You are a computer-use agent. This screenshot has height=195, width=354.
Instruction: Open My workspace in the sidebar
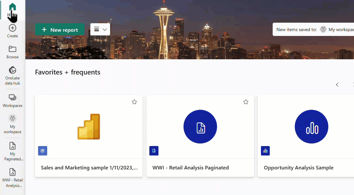pos(12,124)
